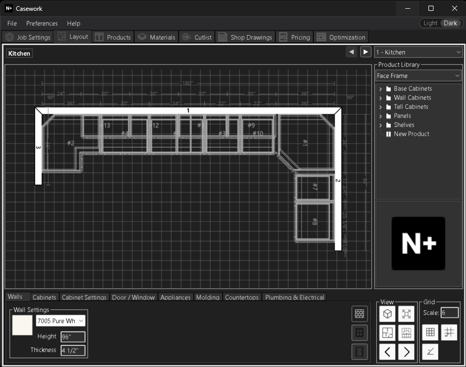
Task: Open the Door / Window tab
Action: (134, 297)
